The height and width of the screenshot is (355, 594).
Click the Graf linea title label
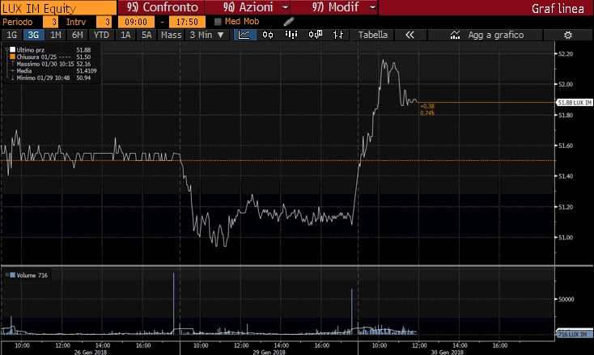[x=558, y=8]
